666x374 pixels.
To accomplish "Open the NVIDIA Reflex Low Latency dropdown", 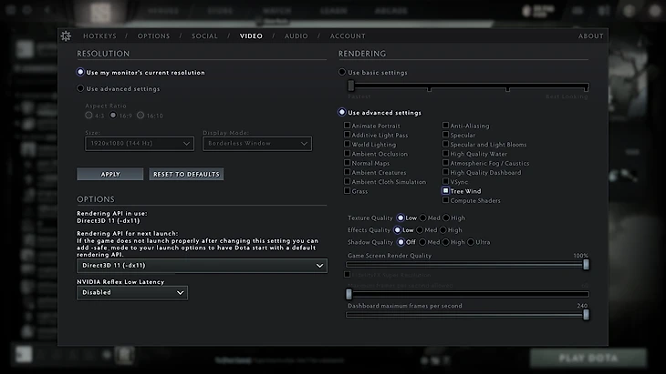I will 132,293.
